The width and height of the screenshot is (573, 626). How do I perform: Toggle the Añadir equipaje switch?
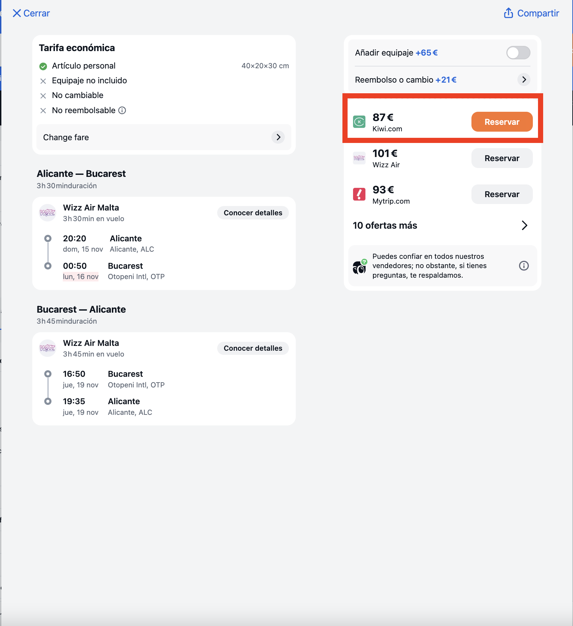click(518, 53)
